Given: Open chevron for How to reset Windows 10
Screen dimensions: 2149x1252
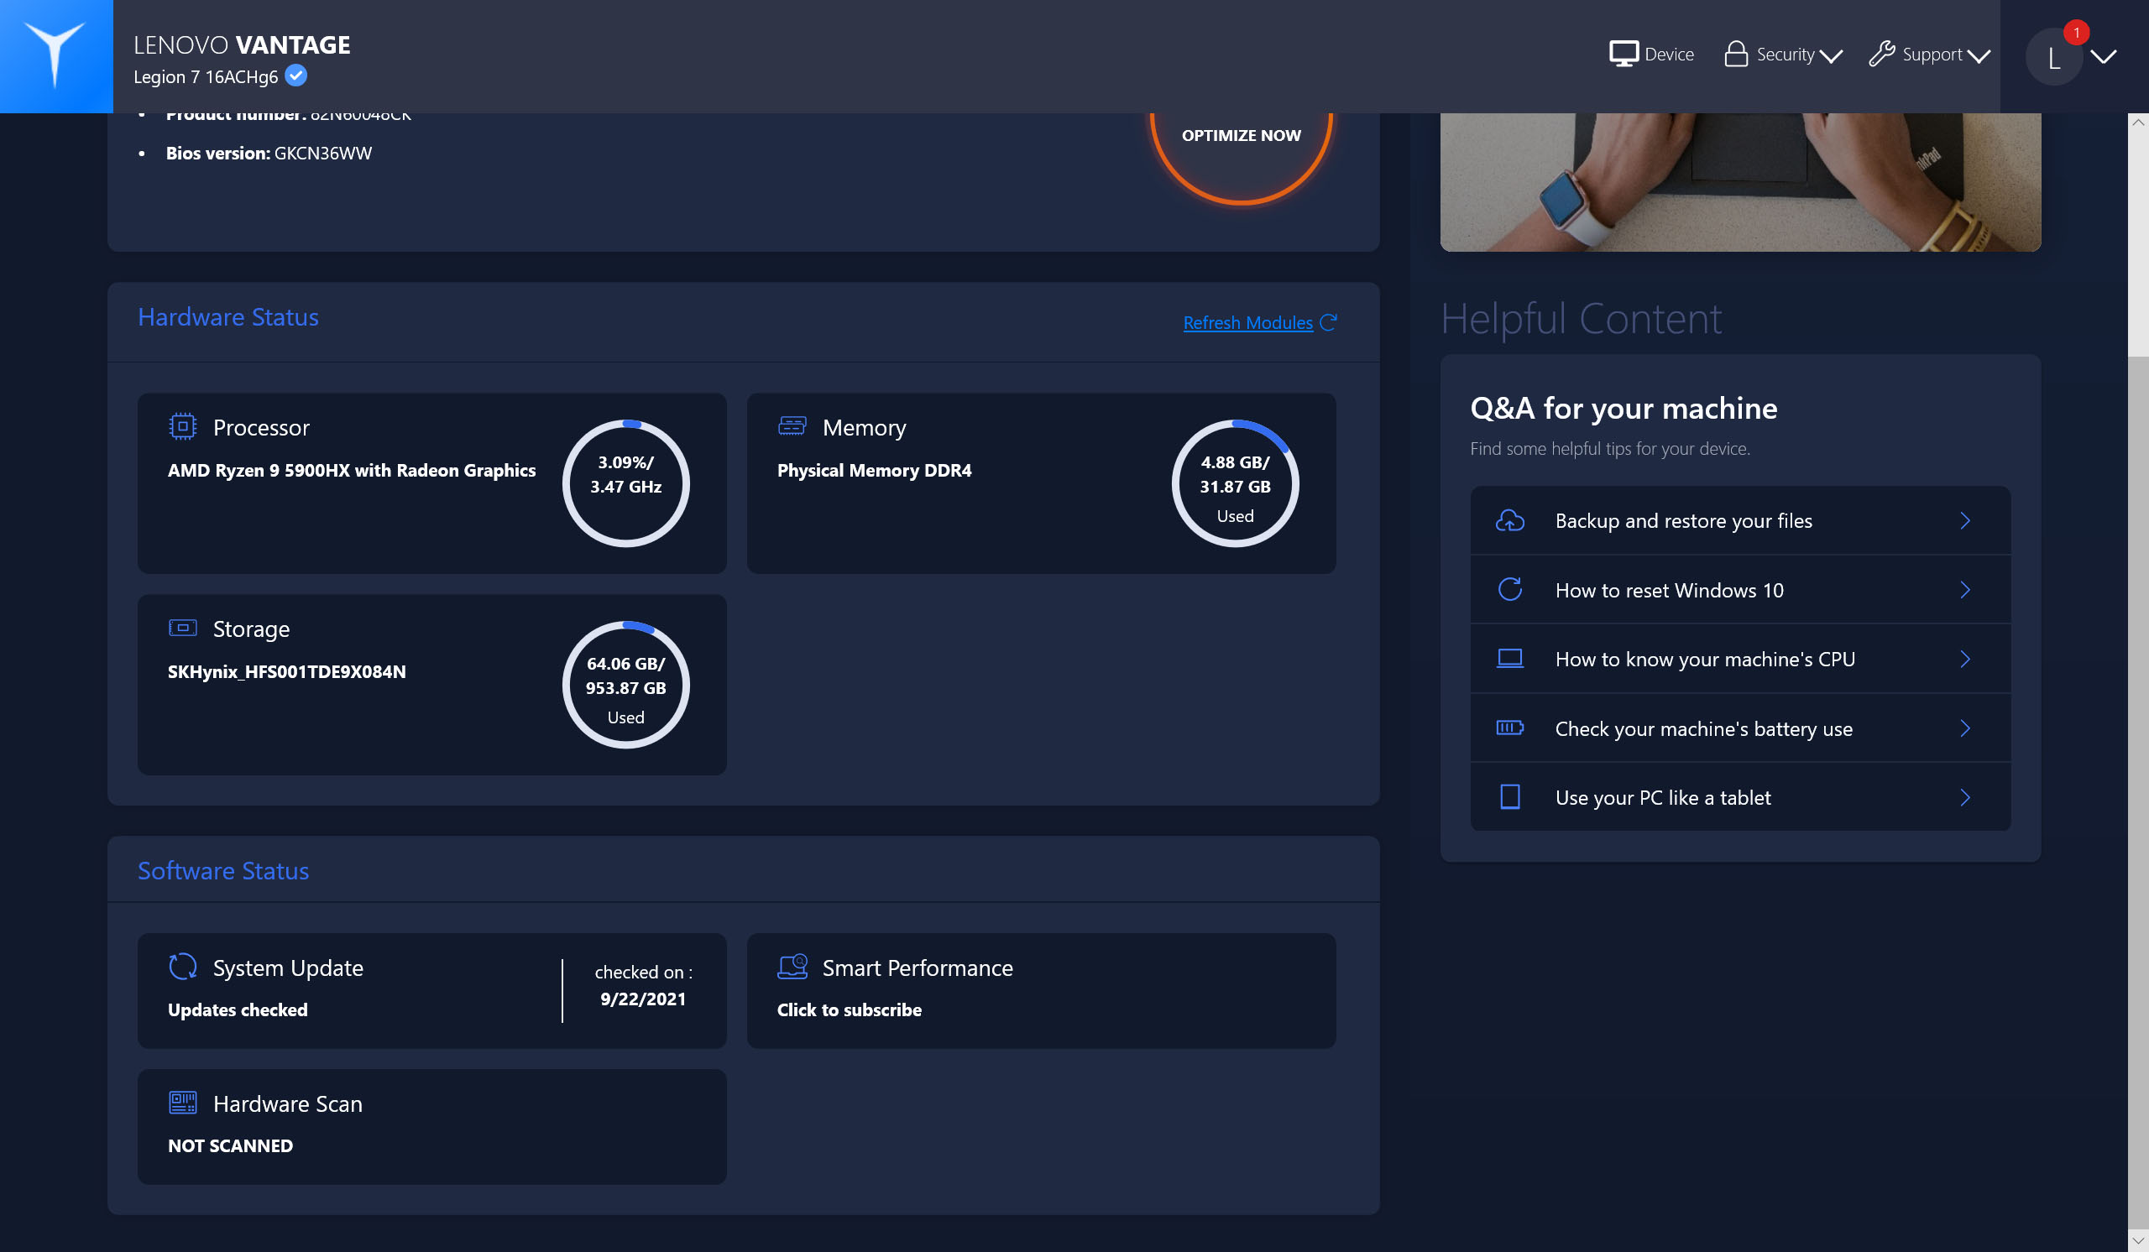Looking at the screenshot, I should pos(1965,590).
